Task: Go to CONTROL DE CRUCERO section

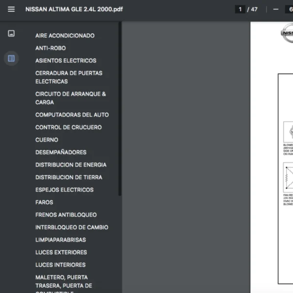Action: [x=68, y=127]
